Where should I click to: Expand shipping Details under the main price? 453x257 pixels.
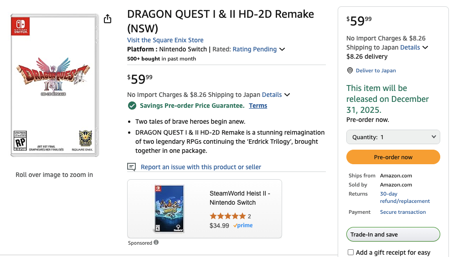click(276, 95)
